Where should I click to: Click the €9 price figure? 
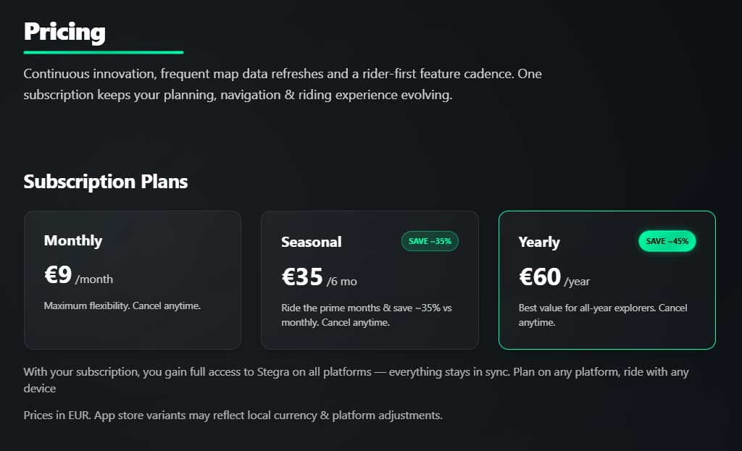[x=58, y=275]
